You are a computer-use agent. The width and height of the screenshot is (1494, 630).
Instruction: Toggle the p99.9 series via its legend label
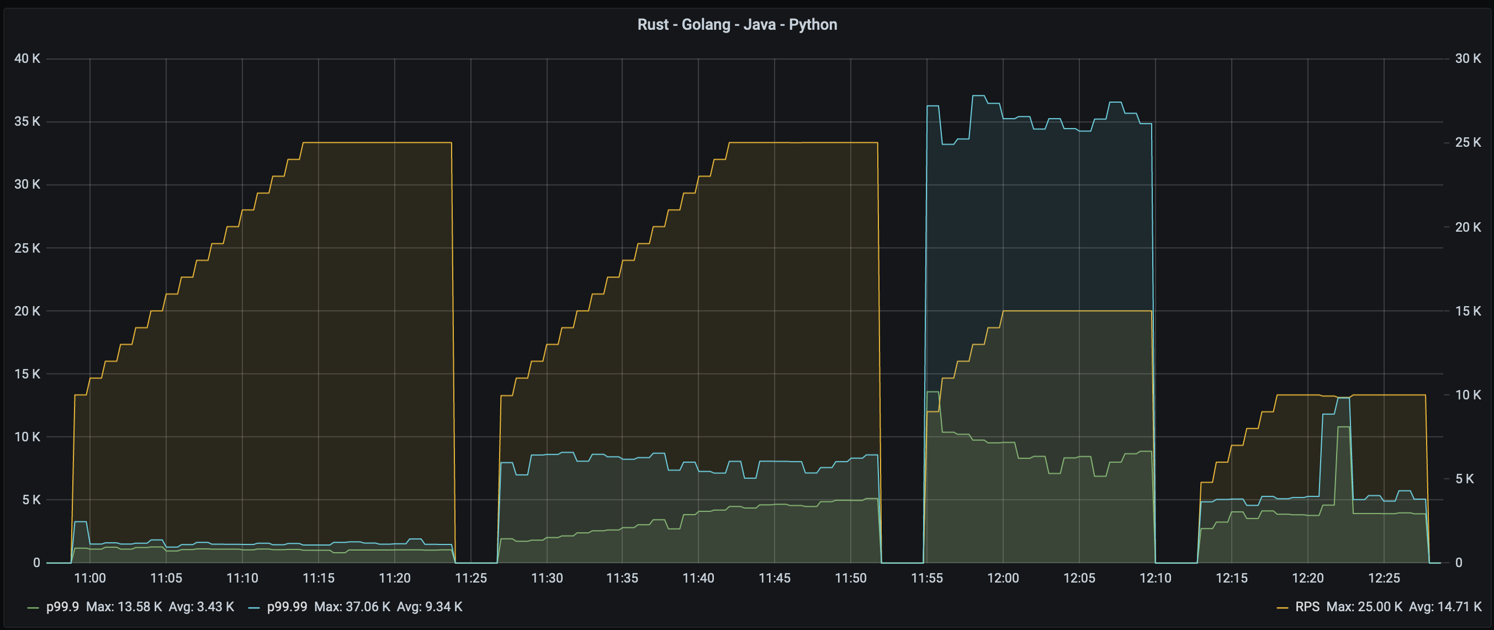62,607
